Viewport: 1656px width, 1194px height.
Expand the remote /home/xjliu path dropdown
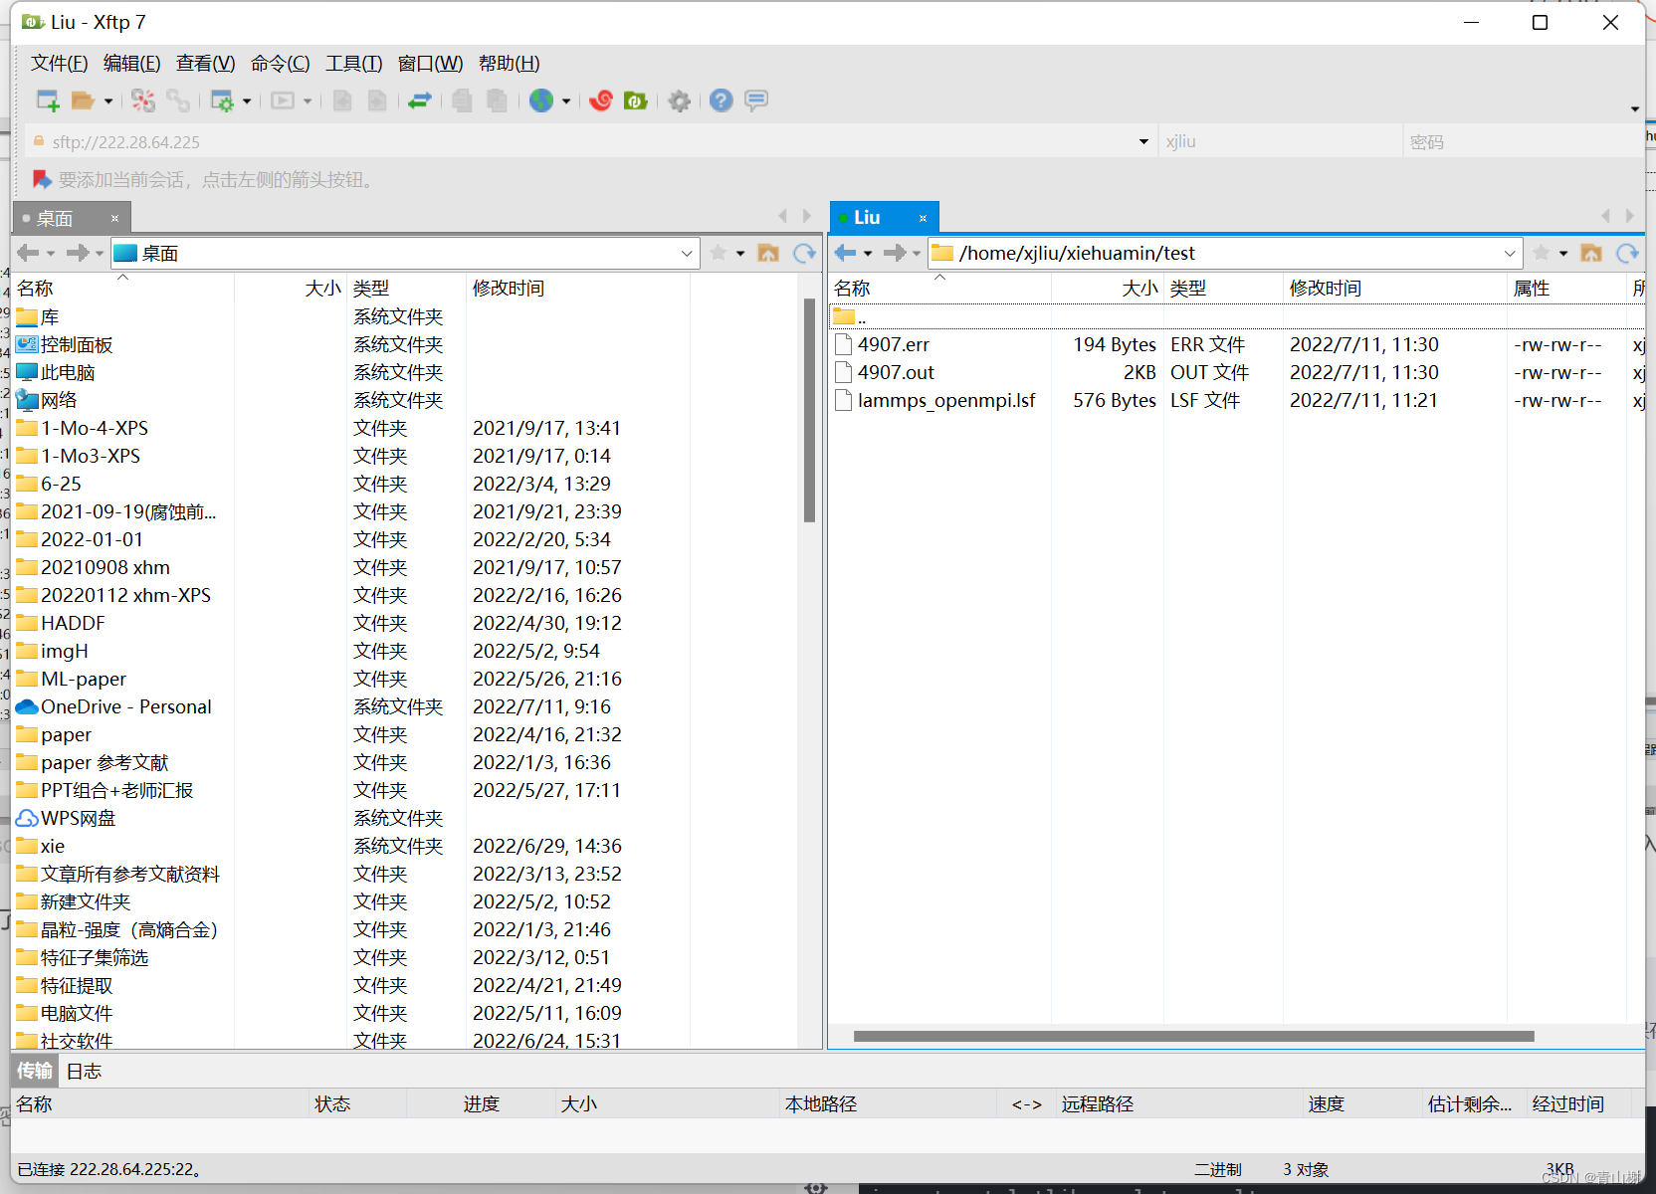1510,254
